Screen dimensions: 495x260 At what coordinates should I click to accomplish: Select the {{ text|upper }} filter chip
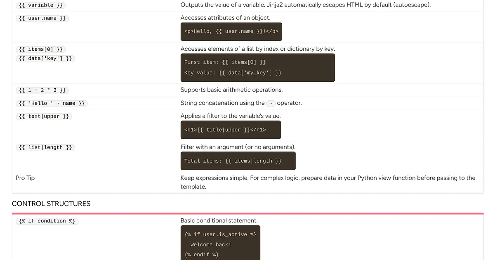point(44,116)
